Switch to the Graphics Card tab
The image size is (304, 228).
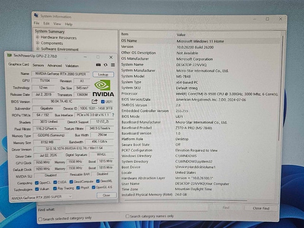click(19, 65)
